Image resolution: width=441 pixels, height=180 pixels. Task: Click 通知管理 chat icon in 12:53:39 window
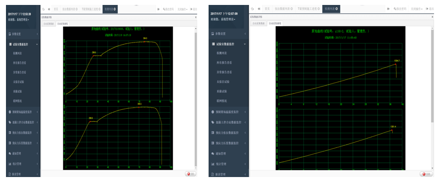click(x=10, y=153)
